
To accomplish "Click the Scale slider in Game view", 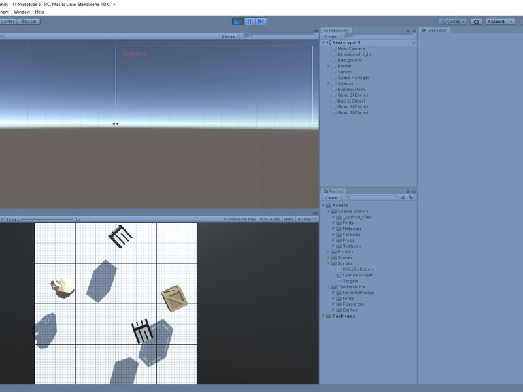I will point(46,220).
